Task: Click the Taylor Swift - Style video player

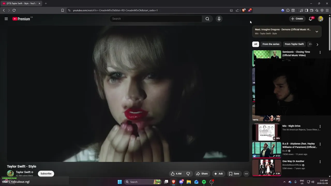Action: pos(128,94)
